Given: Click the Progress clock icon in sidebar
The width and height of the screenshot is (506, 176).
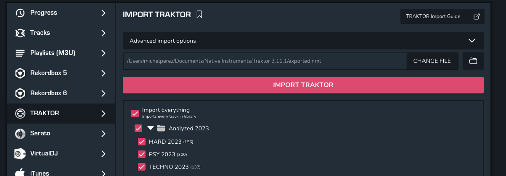Looking at the screenshot, I should click(x=20, y=13).
